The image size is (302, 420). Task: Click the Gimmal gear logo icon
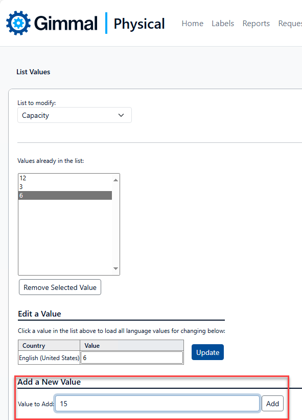point(18,23)
